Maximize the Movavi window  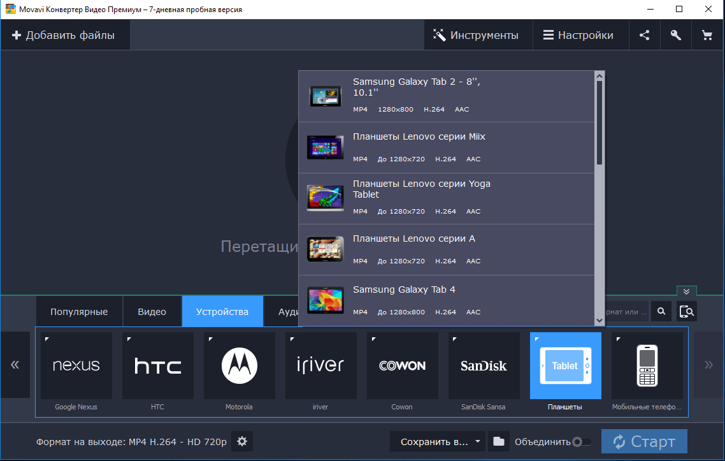(x=679, y=10)
